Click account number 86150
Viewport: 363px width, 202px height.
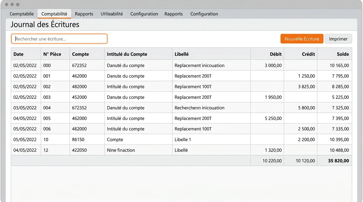click(78, 139)
